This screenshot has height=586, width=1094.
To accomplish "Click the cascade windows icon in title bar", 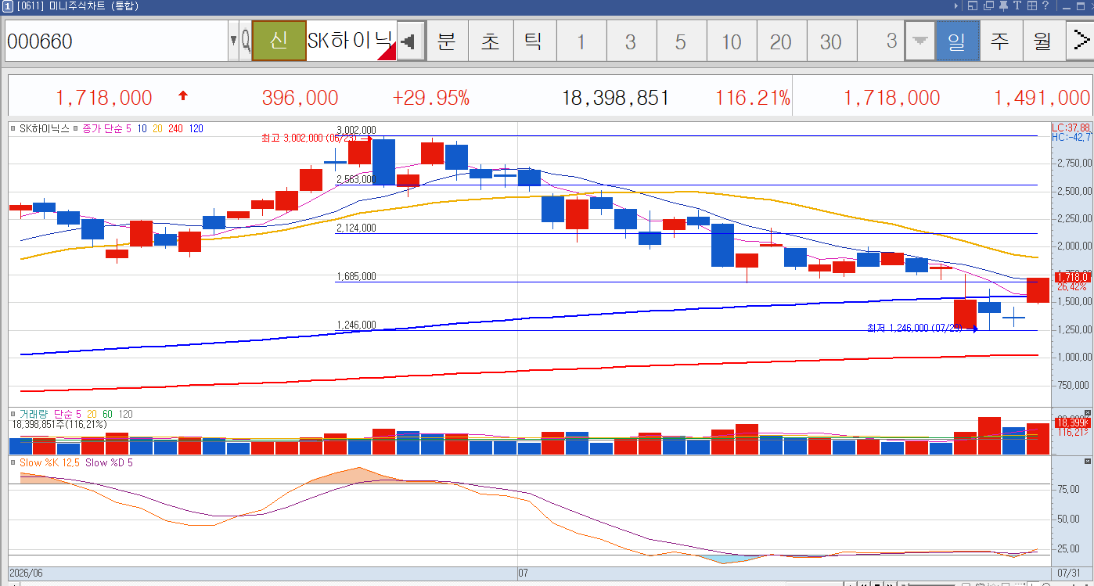I will click(989, 5).
